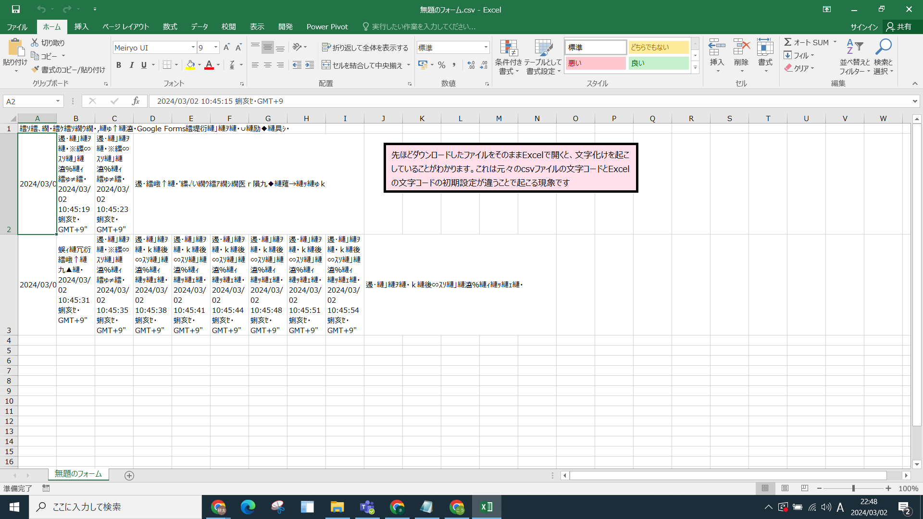Open the 挿入 ribbon tab
The width and height of the screenshot is (923, 519).
81,26
